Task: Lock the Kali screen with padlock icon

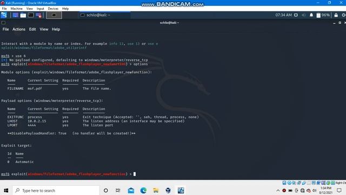Action: (336, 15)
